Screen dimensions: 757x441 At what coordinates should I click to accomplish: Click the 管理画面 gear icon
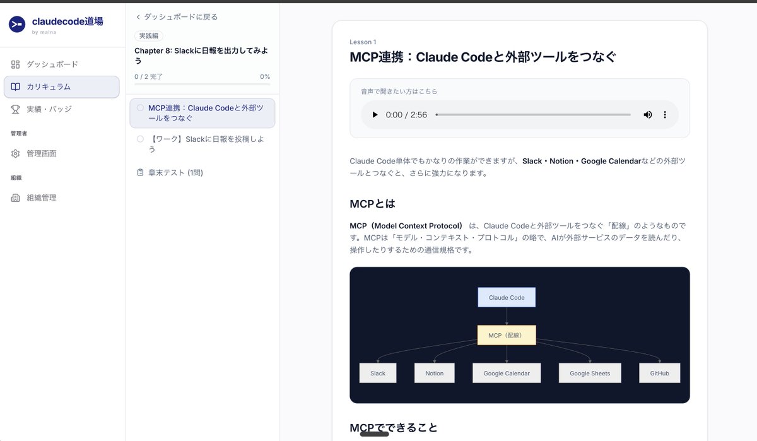point(16,153)
